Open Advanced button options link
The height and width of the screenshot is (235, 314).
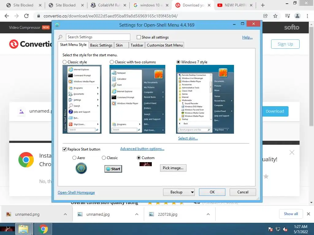142,149
